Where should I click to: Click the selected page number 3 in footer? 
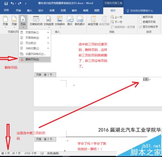pos(146,79)
